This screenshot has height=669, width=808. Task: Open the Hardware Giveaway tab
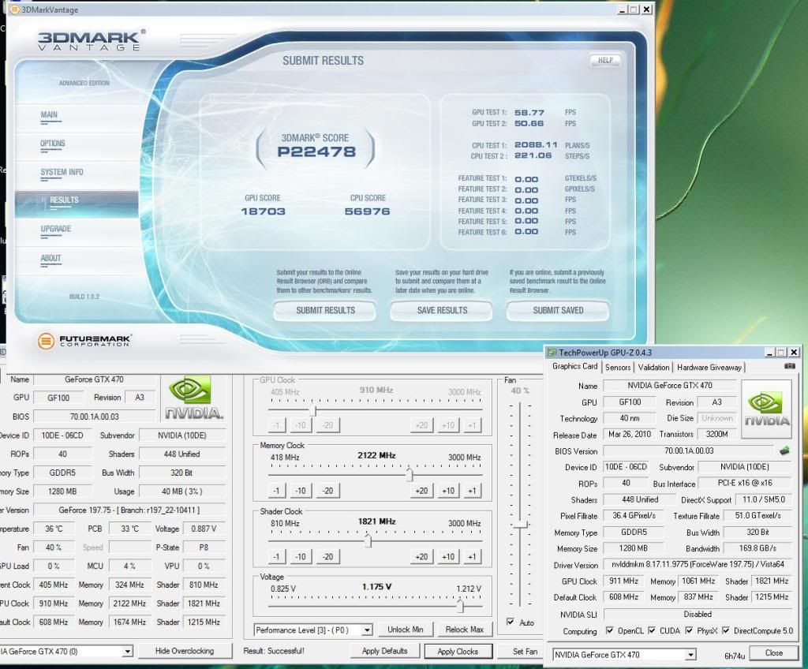pos(709,367)
